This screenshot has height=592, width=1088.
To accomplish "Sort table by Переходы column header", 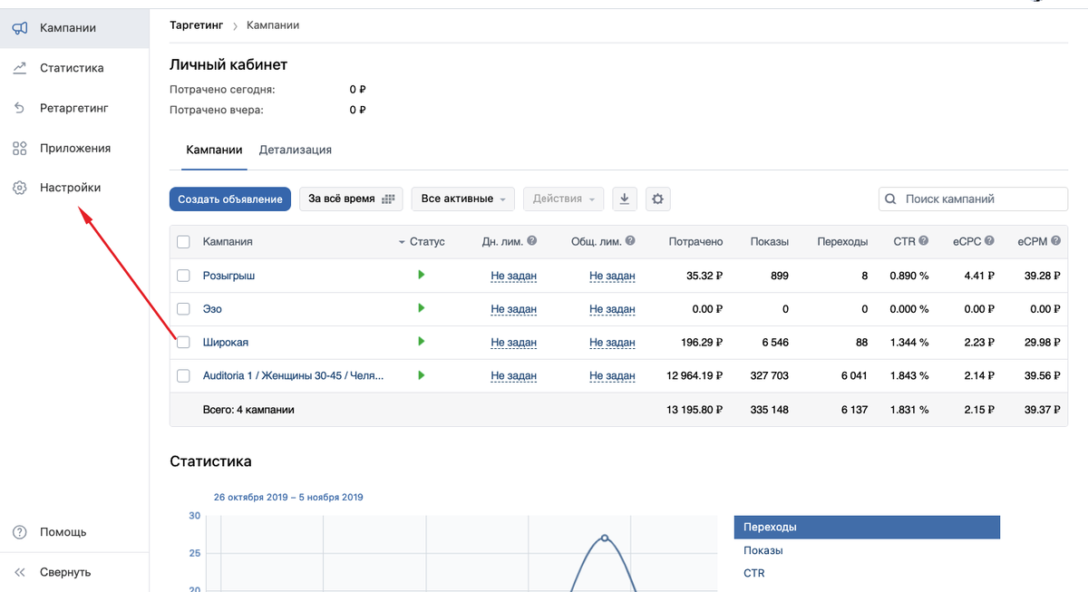I will 842,242.
